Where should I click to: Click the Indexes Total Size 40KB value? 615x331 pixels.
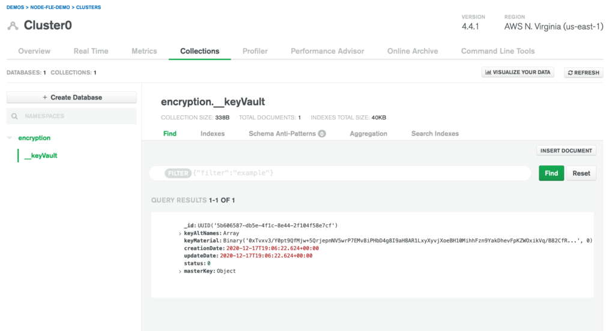pyautogui.click(x=379, y=118)
